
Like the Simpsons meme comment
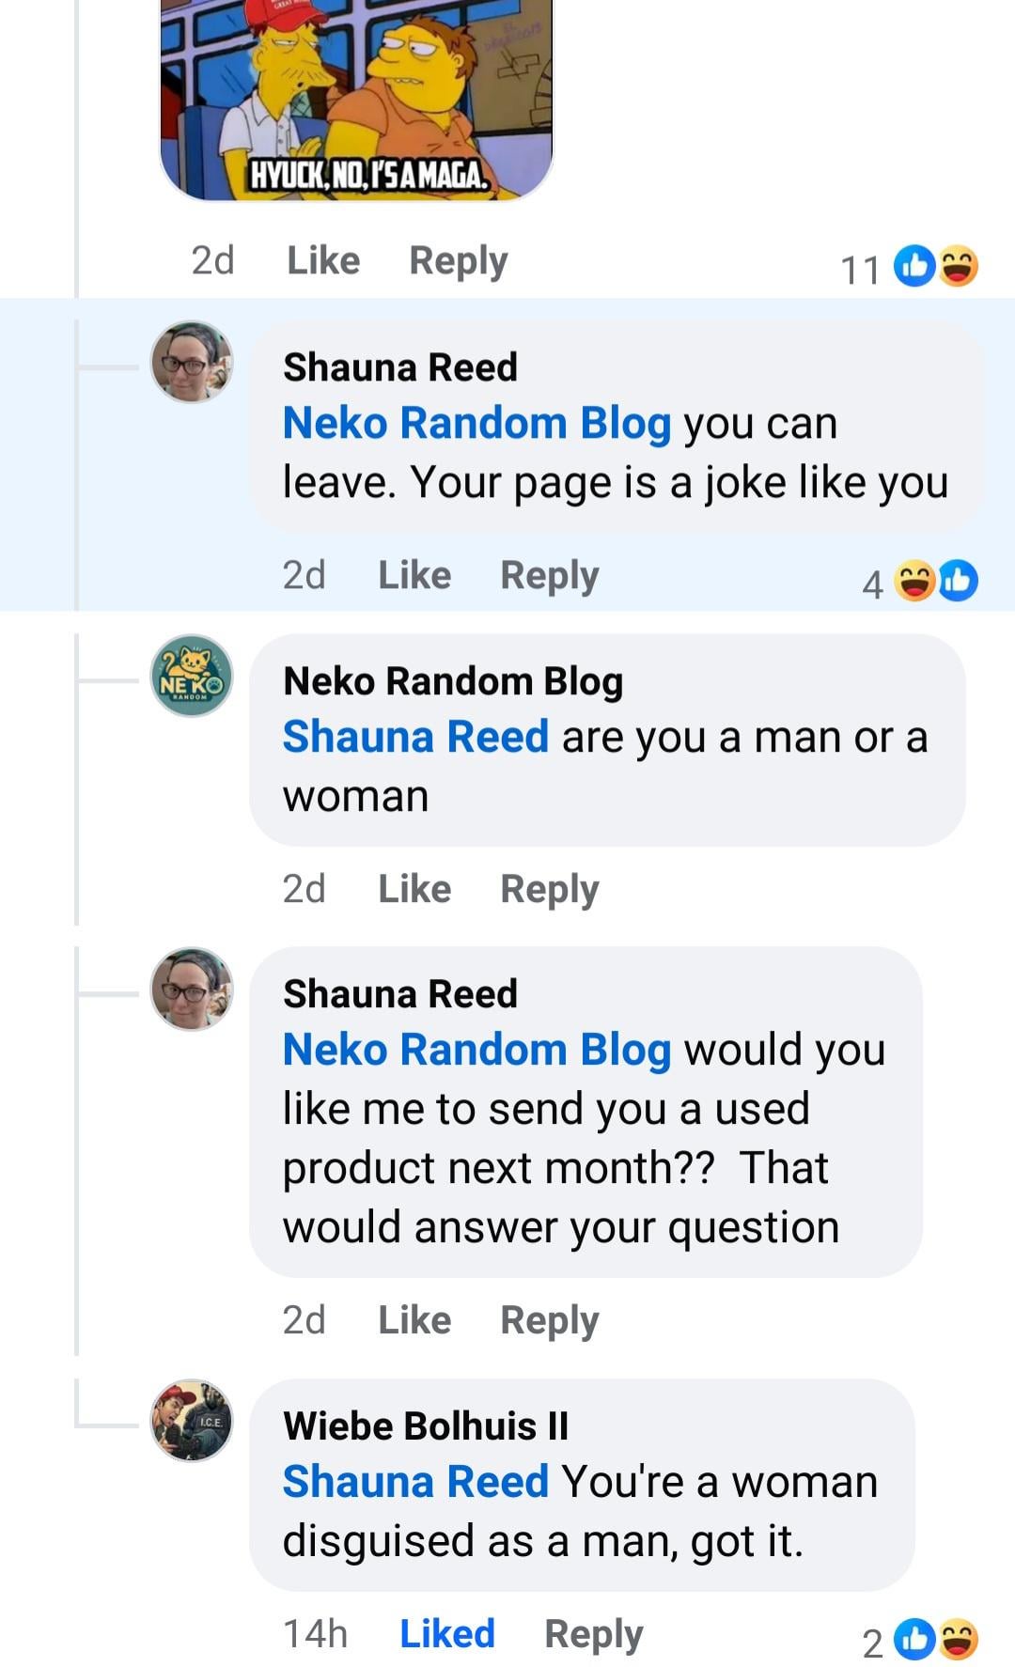[x=322, y=260]
